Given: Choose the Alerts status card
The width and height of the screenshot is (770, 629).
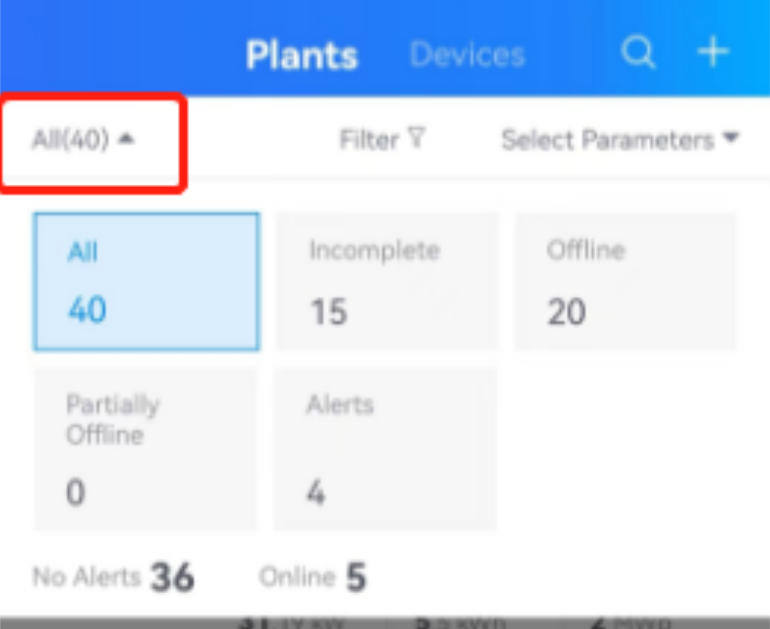Looking at the screenshot, I should click(x=385, y=448).
